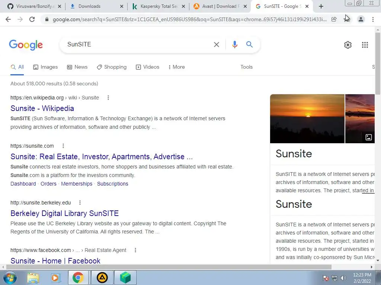Open the search Tools options

tap(246, 67)
